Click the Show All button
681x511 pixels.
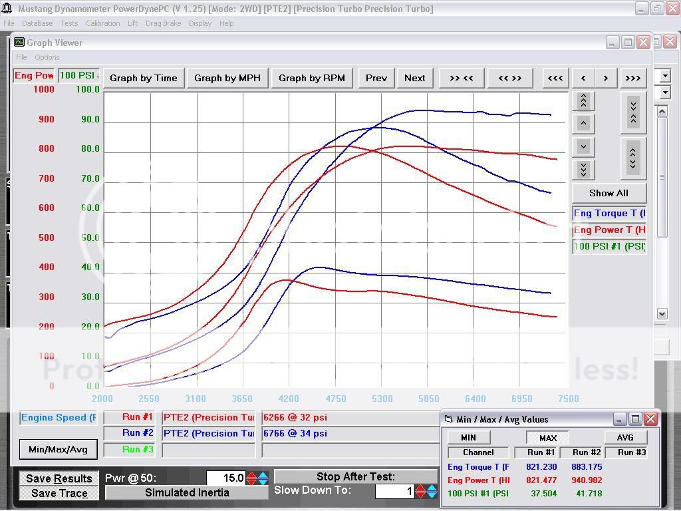pos(609,192)
